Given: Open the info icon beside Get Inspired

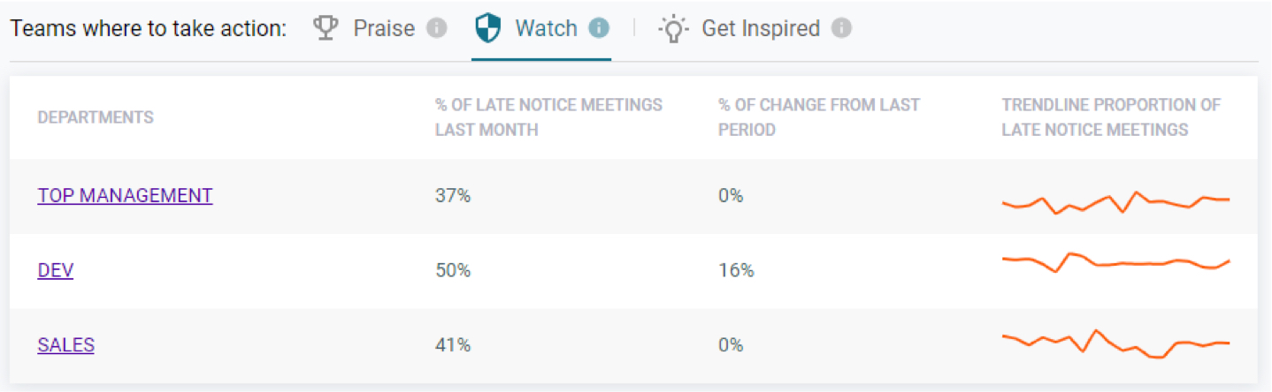Looking at the screenshot, I should click(841, 29).
